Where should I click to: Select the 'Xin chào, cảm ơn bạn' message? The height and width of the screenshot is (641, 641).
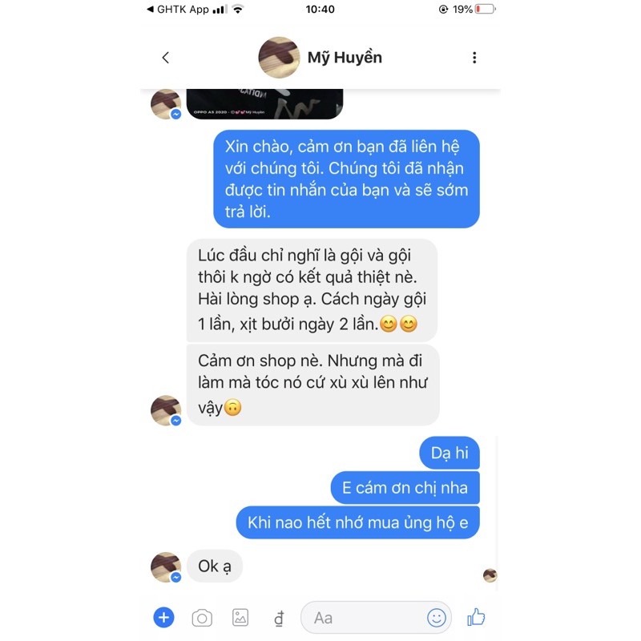tap(346, 179)
